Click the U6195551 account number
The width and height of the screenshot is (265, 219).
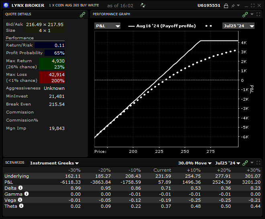[209, 6]
